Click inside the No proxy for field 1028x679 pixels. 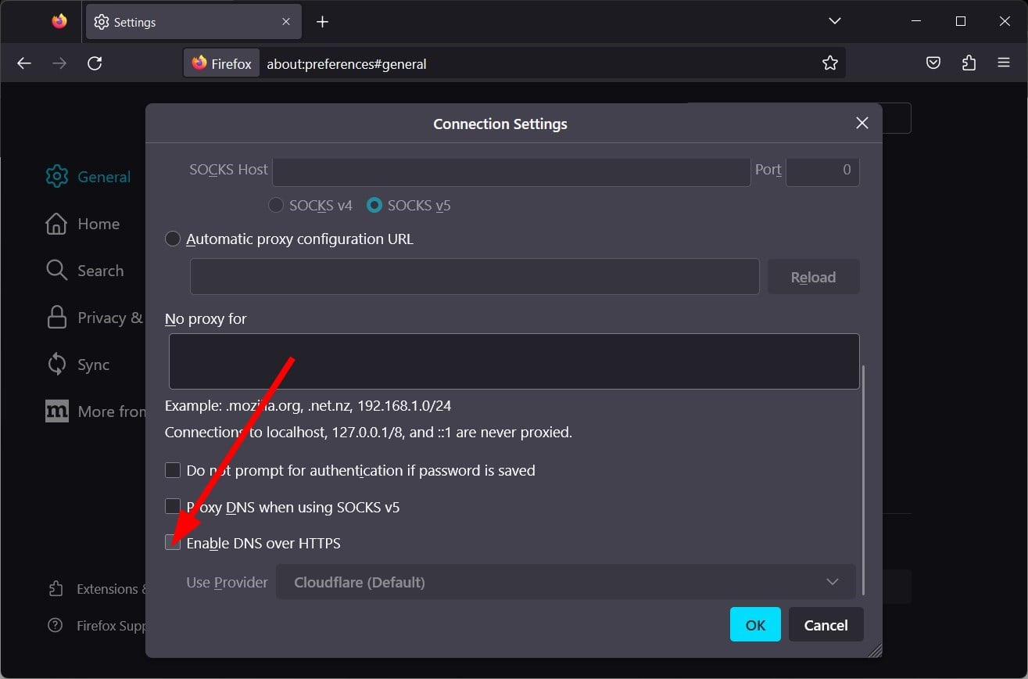514,360
